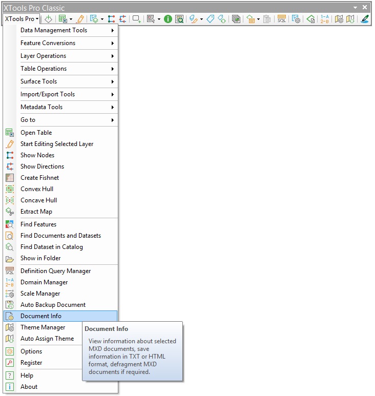Click the layers stack toolbar icon
Viewport: 375px width, 396px height.
[94, 19]
